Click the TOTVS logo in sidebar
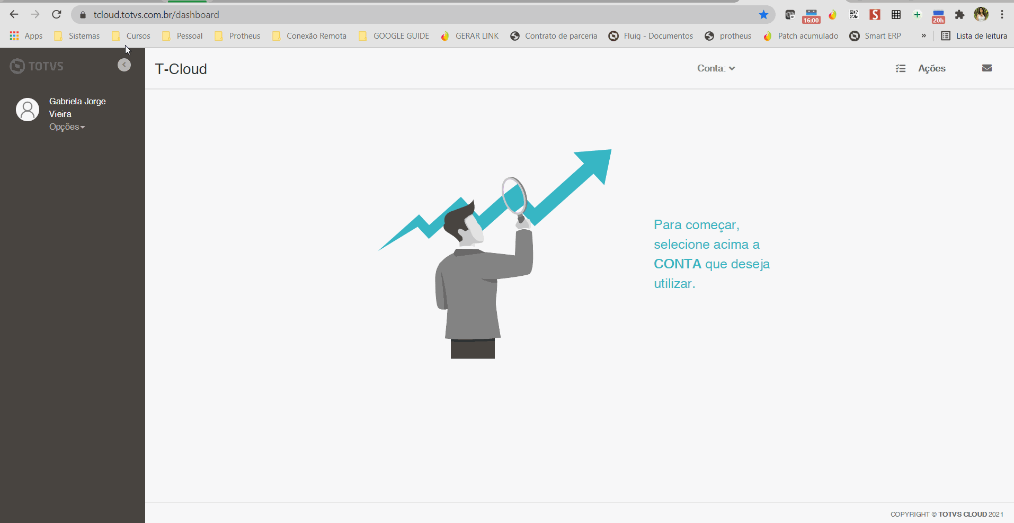 pyautogui.click(x=37, y=66)
